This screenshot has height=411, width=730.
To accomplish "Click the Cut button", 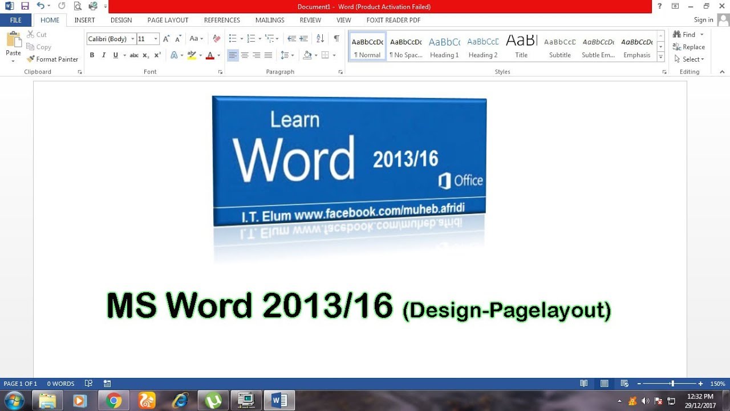I will tap(37, 35).
